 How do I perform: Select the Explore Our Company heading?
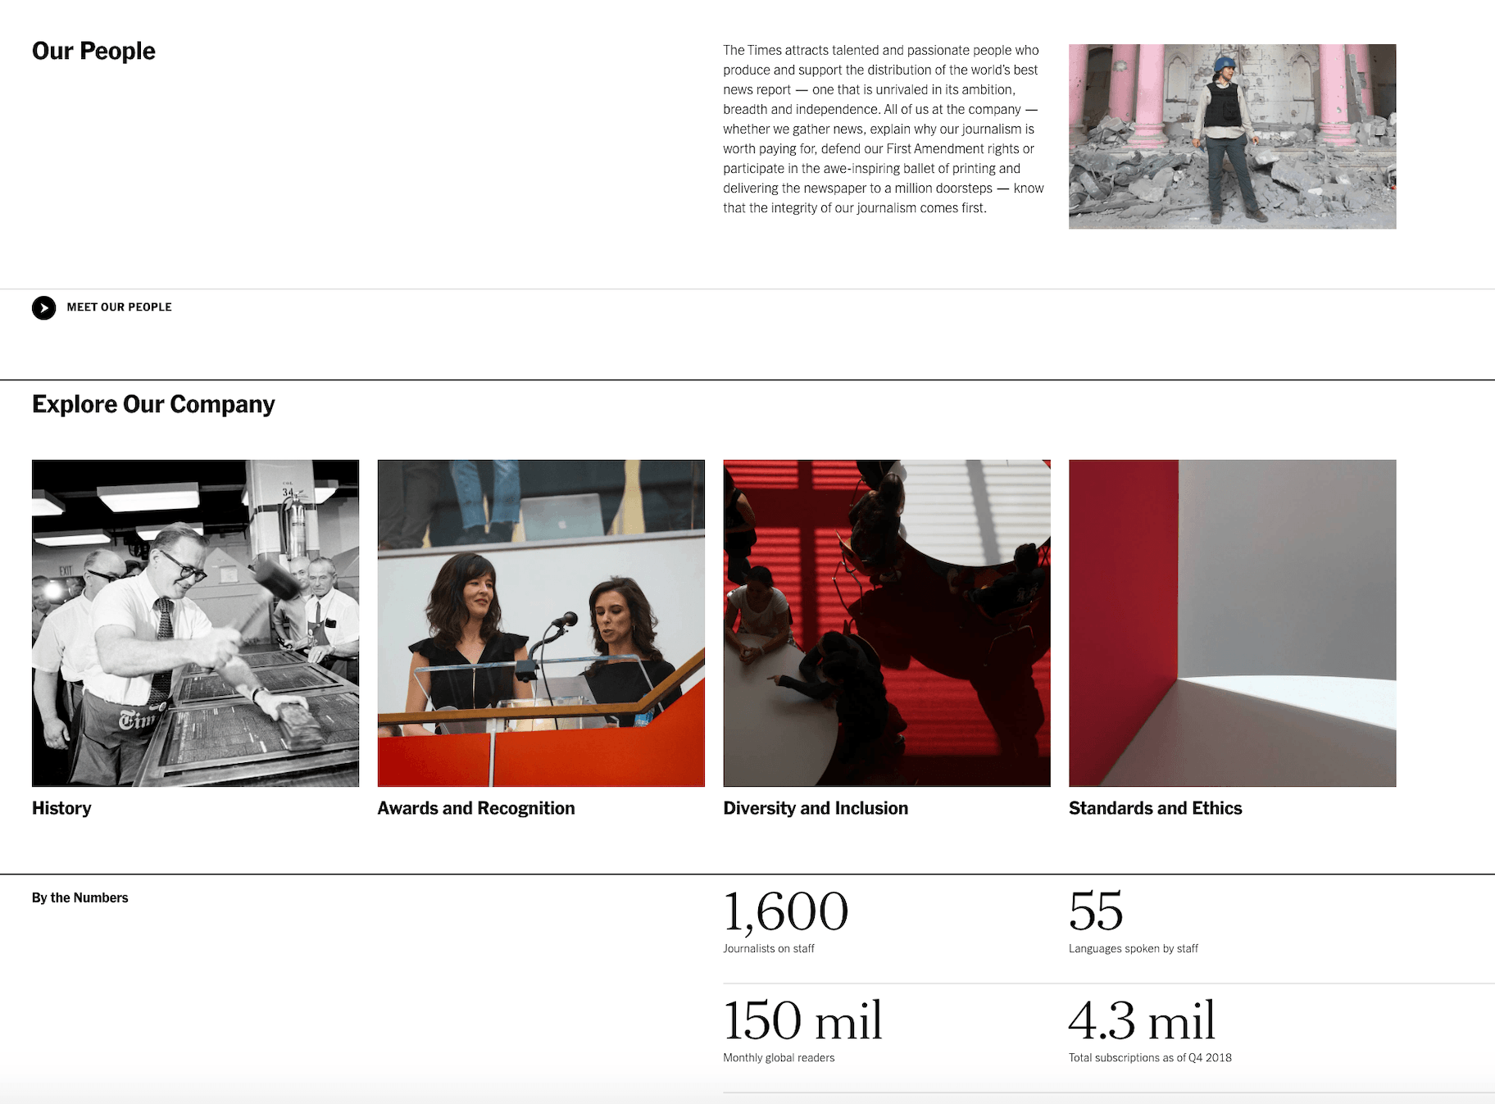tap(153, 403)
